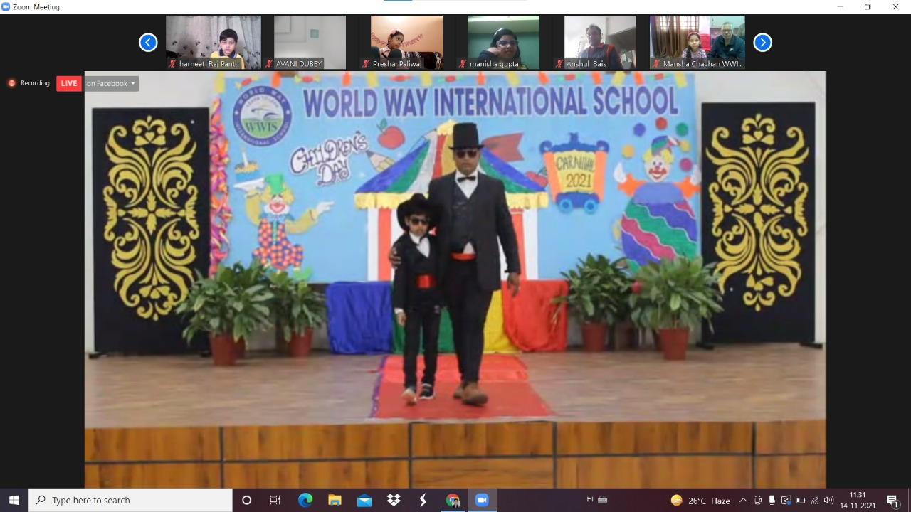Open the Mail app on taskbar
The image size is (911, 512).
[x=364, y=500]
